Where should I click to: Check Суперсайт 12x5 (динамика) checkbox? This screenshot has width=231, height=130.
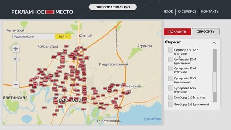click(x=171, y=78)
